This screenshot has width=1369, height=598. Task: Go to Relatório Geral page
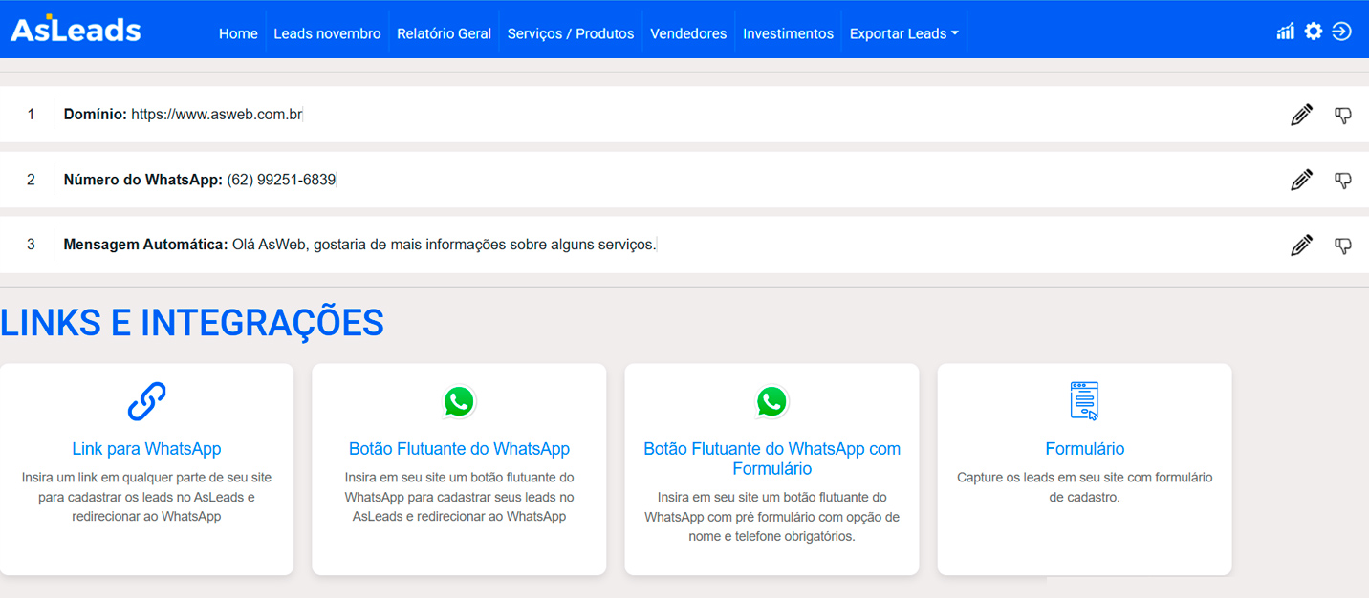pos(444,33)
